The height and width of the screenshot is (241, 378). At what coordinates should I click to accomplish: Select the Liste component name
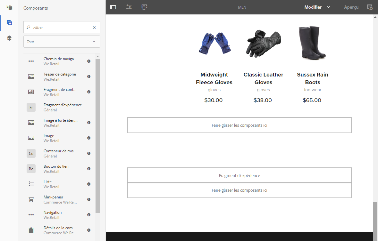point(47,182)
